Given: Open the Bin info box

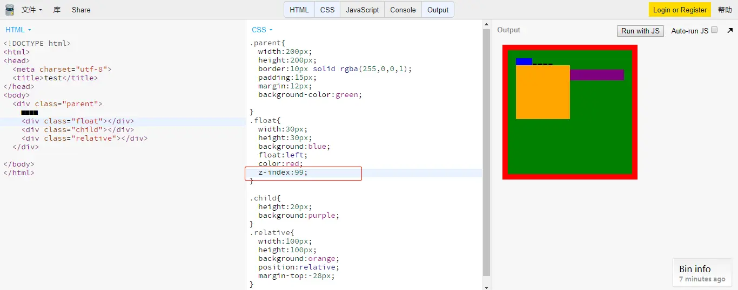Looking at the screenshot, I should pyautogui.click(x=702, y=273).
